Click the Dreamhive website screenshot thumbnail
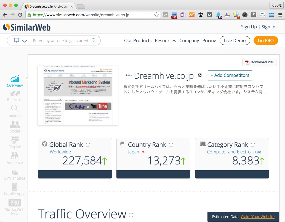285x222 pixels. coord(78,96)
